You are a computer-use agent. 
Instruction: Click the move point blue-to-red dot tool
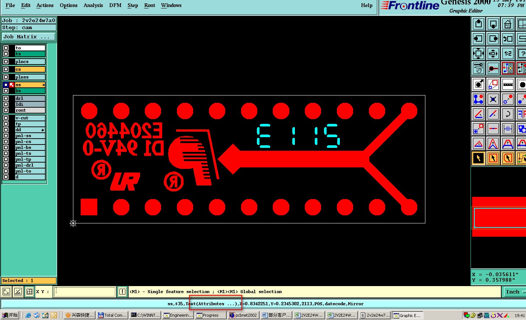point(508,99)
